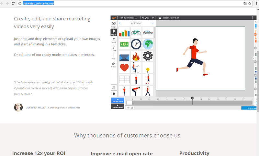259x156 pixels.
Task: Click the zoom magnifier tool
Action: 114,88
